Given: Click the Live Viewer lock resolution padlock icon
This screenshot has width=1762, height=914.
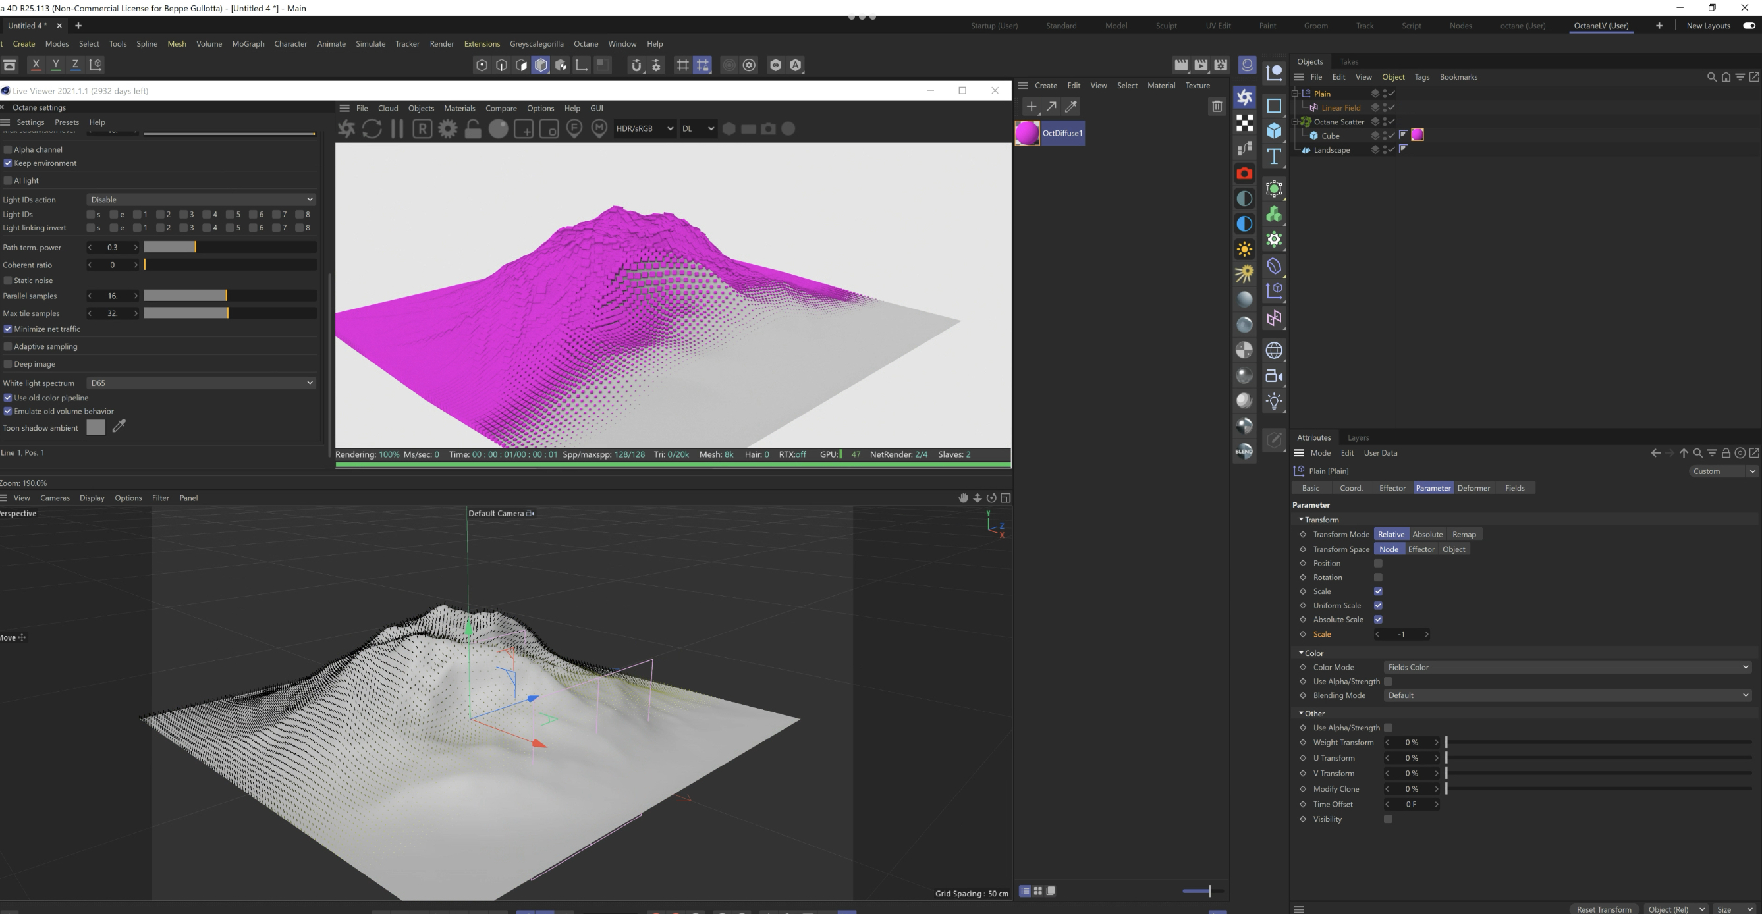Looking at the screenshot, I should 473,128.
